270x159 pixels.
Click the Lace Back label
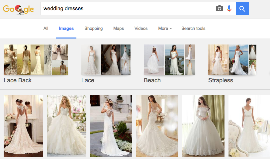tap(18, 80)
